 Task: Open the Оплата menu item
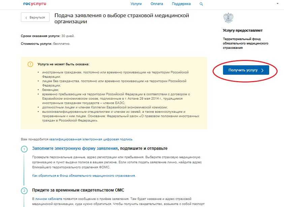[x=157, y=4]
